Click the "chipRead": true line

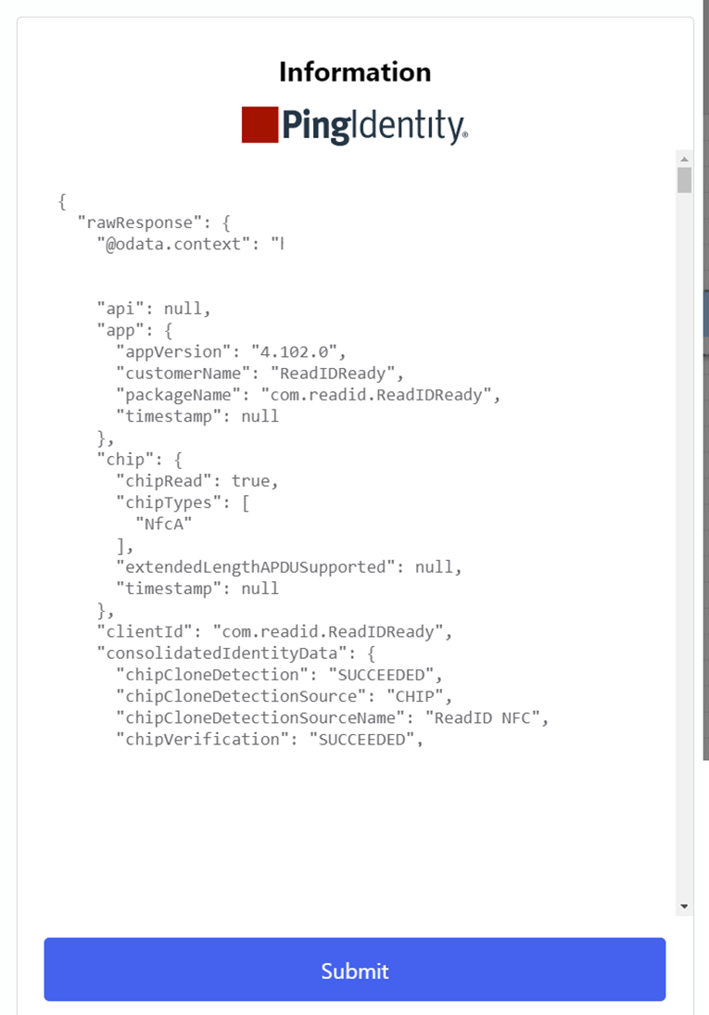point(197,481)
